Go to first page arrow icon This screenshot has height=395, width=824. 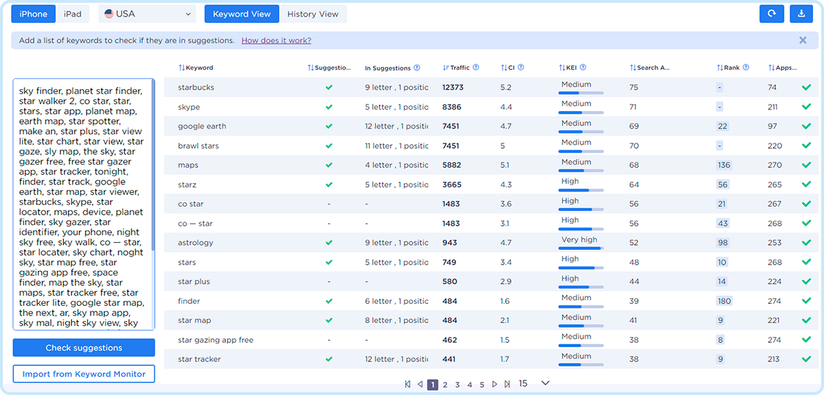click(408, 384)
